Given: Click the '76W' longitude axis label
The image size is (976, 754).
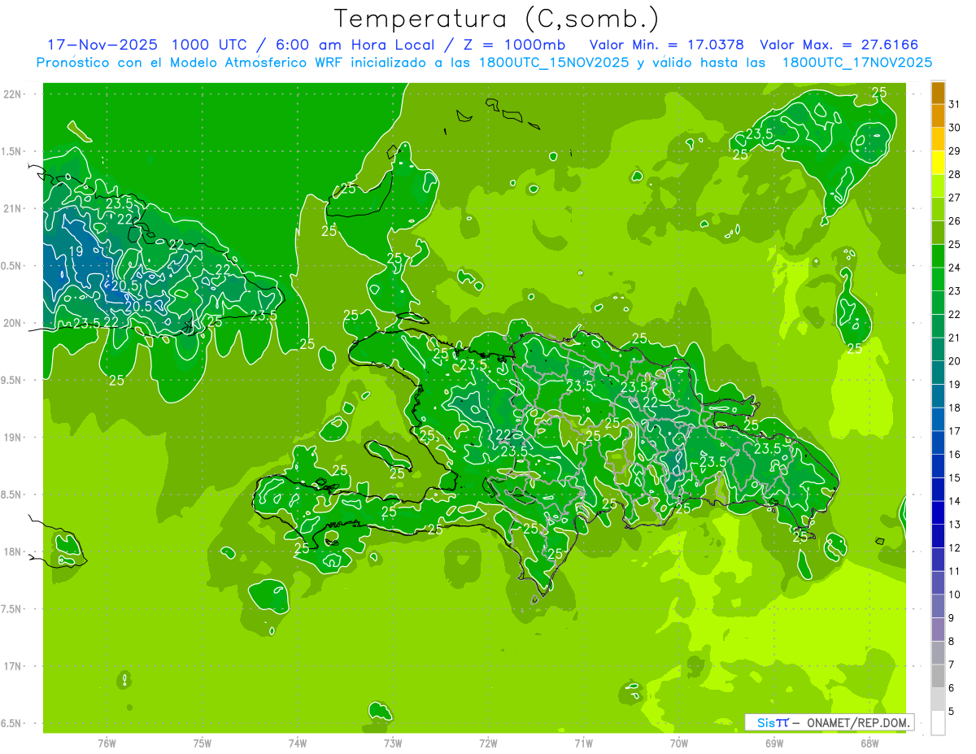Looking at the screenshot, I should [x=107, y=743].
